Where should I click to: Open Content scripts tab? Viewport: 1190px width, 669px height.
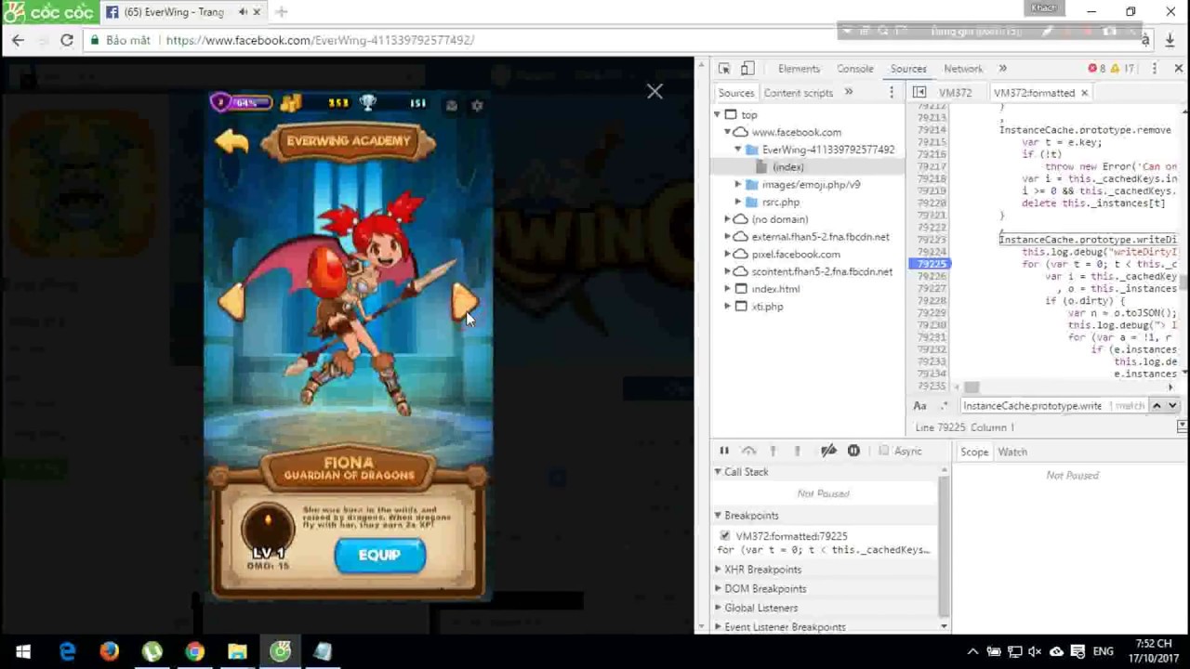click(x=798, y=93)
